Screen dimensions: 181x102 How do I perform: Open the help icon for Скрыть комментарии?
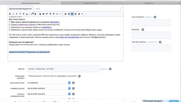[x=73, y=94]
